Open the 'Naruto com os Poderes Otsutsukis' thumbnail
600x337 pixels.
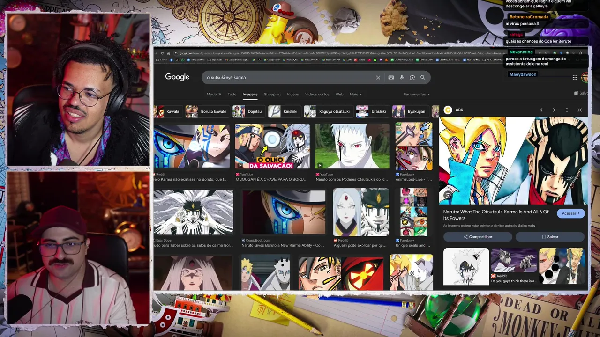[x=352, y=146]
